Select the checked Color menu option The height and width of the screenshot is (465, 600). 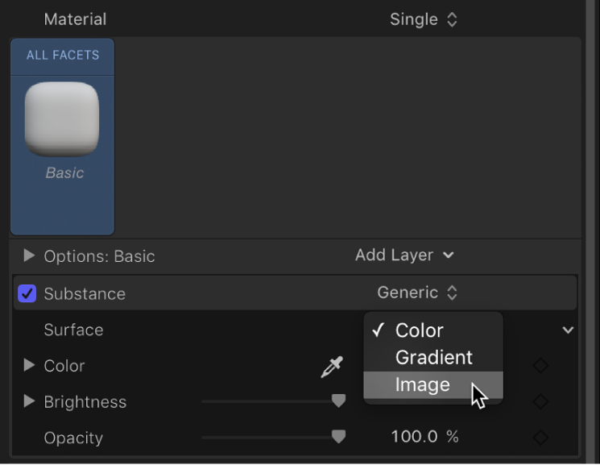(x=419, y=330)
